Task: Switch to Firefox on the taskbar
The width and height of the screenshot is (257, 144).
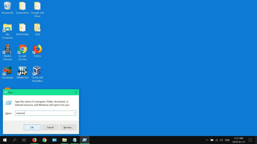Action: click(34, 140)
